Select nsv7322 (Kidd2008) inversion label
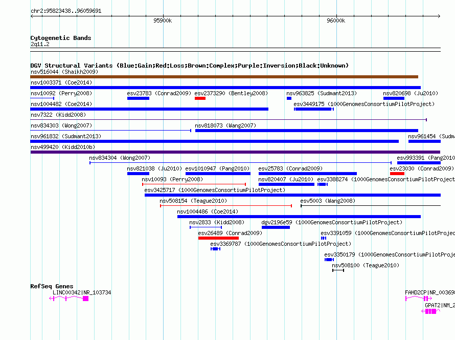 (58, 115)
